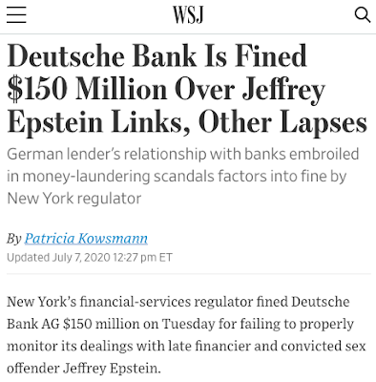Click the "12:27 pm ET" time text

click(x=142, y=257)
